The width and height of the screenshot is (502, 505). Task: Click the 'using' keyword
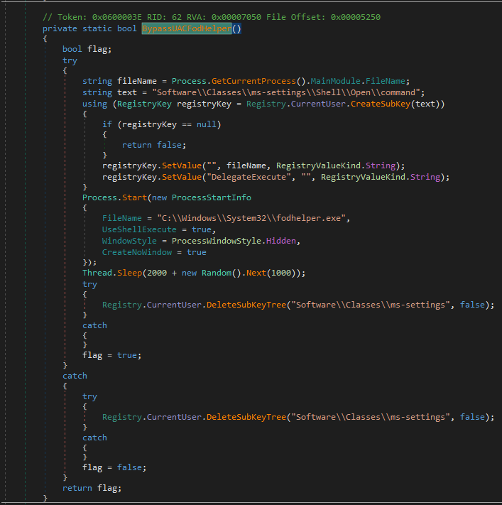click(94, 104)
